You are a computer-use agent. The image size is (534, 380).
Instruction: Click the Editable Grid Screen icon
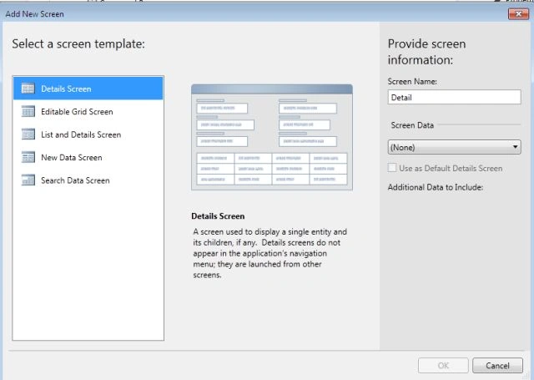(x=28, y=111)
